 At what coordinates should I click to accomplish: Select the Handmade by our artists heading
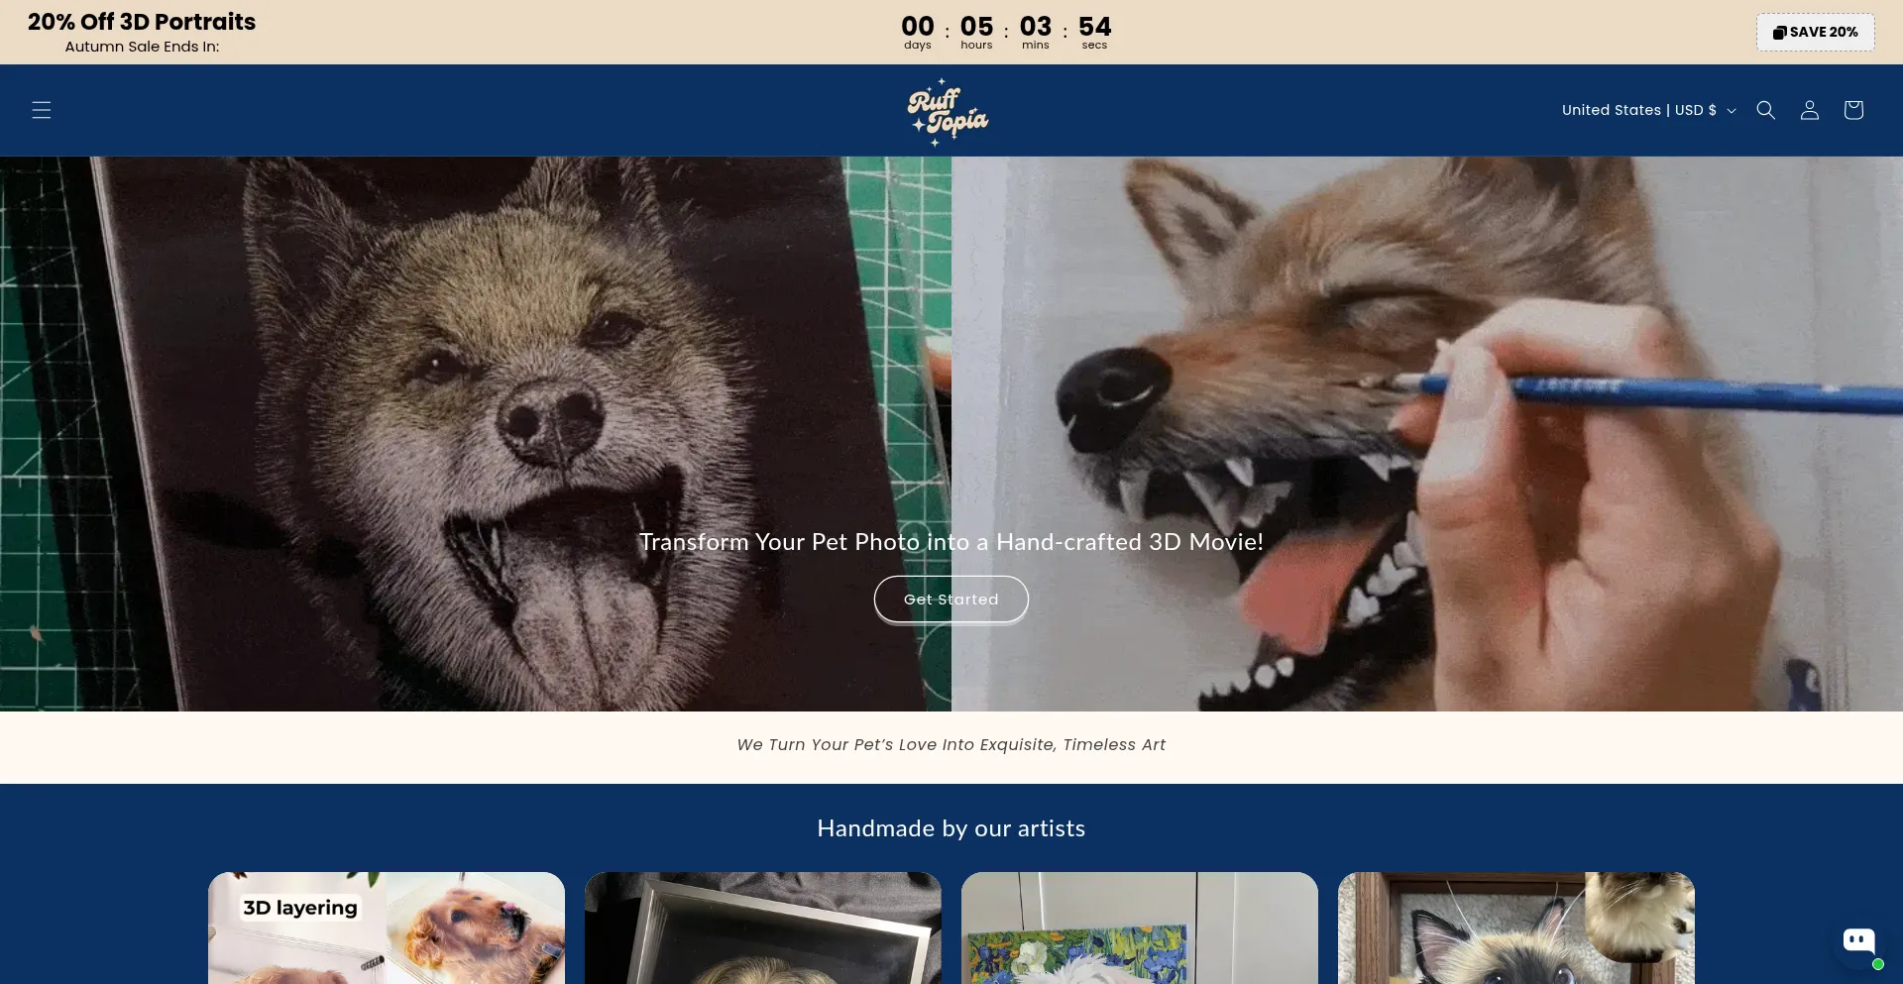[951, 828]
